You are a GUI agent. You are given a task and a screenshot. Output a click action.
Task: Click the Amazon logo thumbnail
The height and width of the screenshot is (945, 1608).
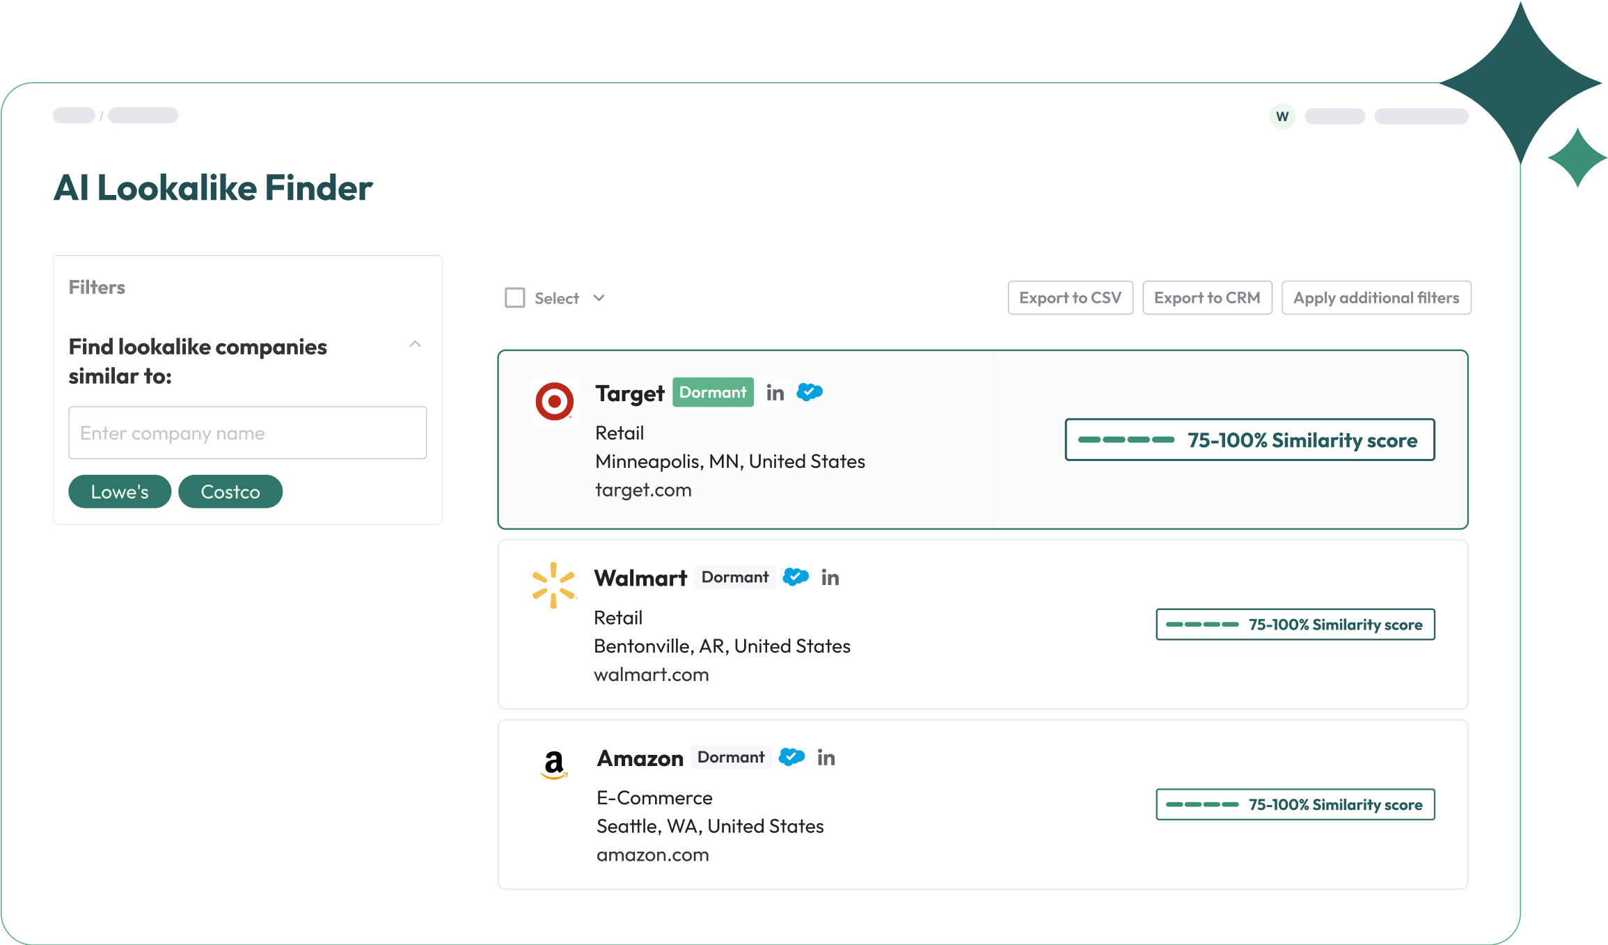[x=554, y=765]
